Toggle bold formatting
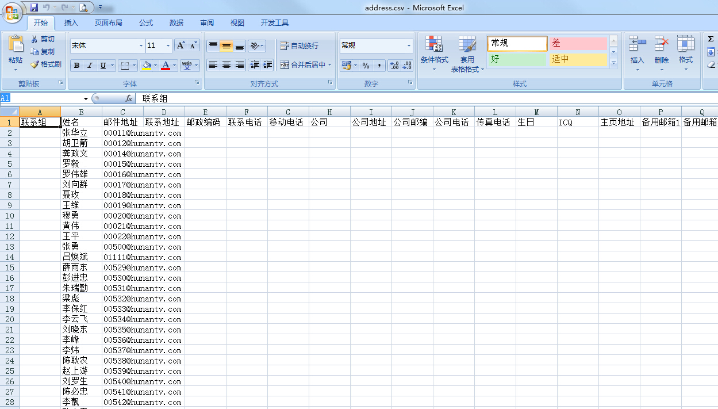Screen dimensions: 718x409 [76, 66]
